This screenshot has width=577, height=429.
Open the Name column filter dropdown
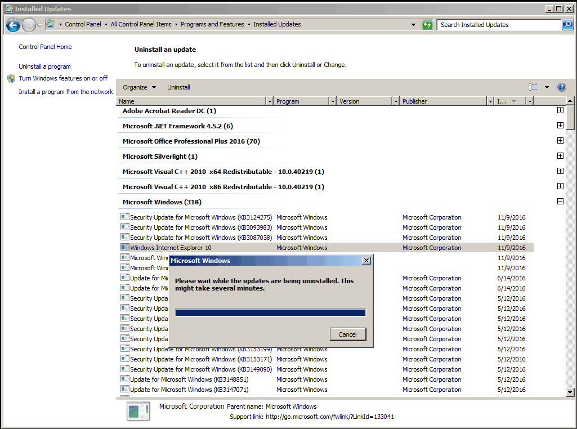pyautogui.click(x=270, y=101)
